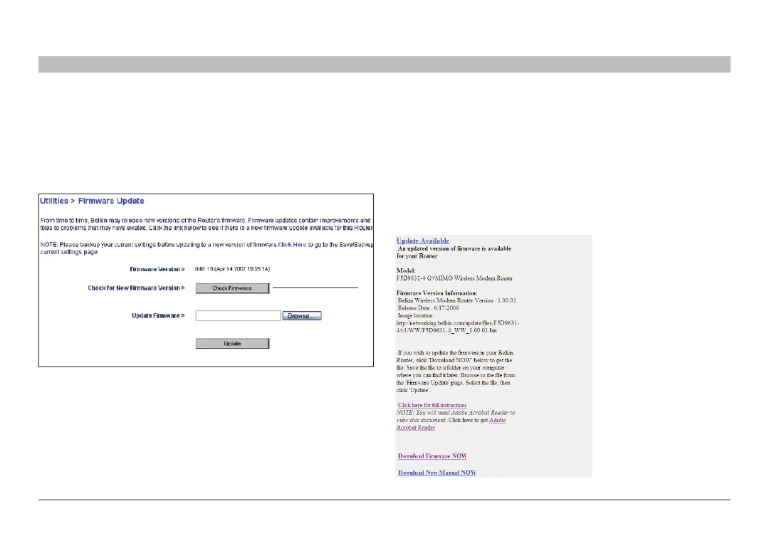Select the 'Firmware Version >' label
This screenshot has height=538, width=769.
[157, 269]
